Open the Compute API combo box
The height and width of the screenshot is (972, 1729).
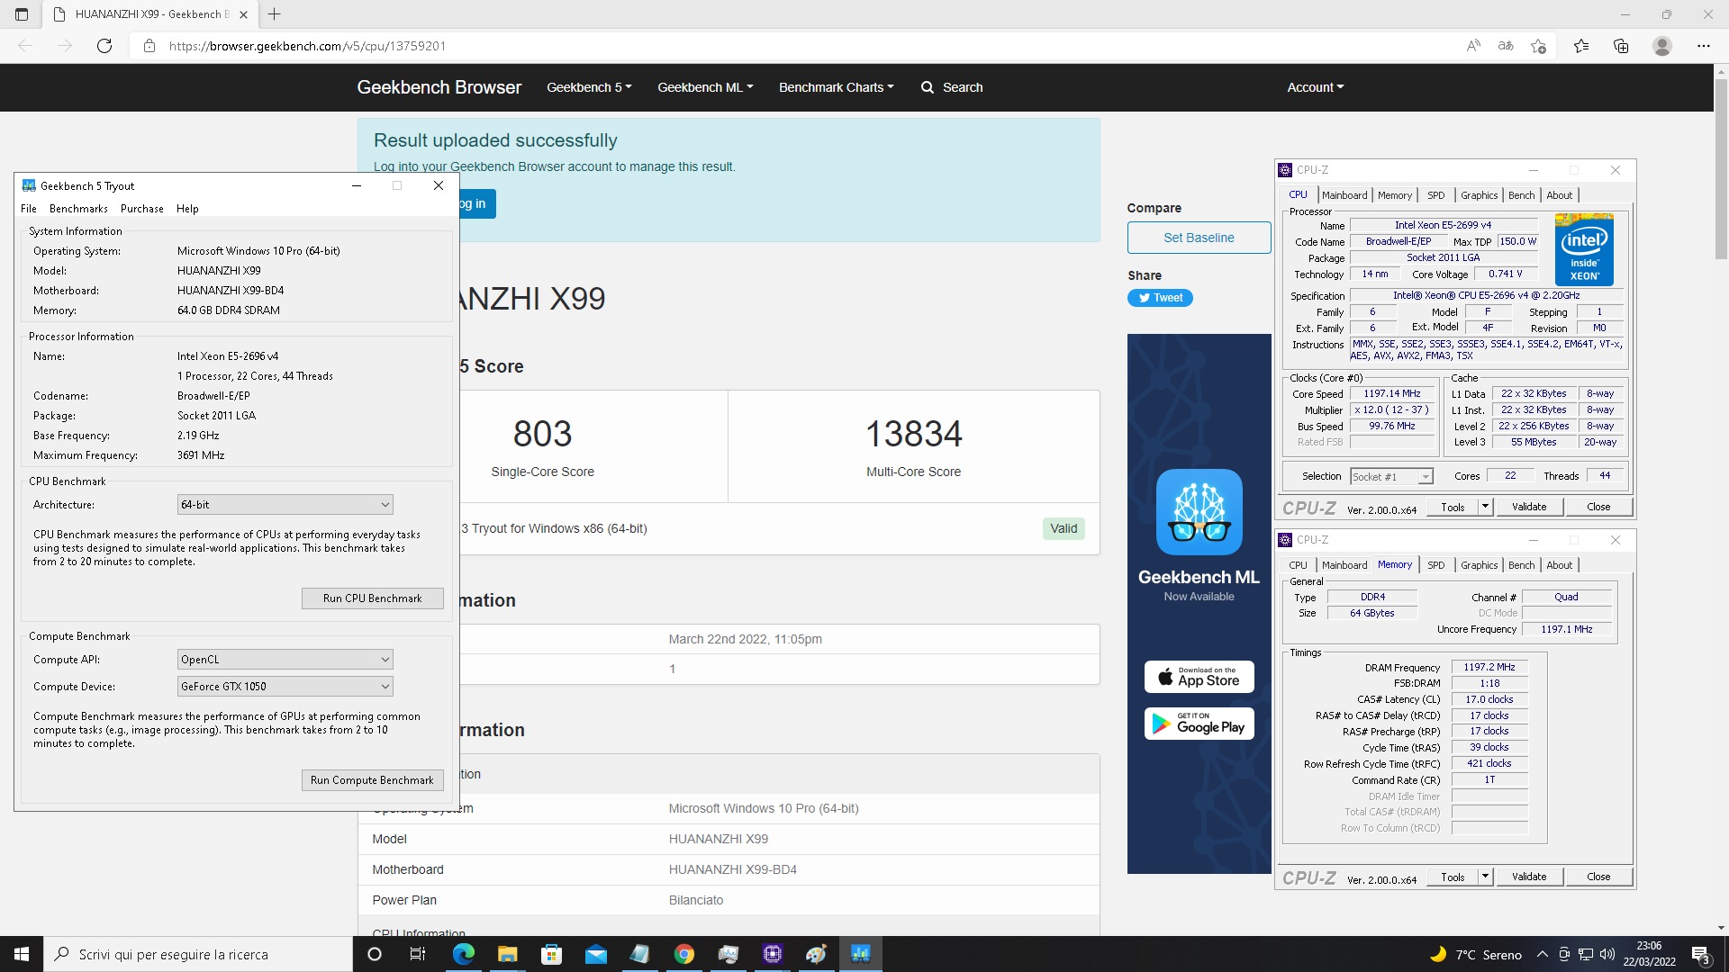click(285, 660)
